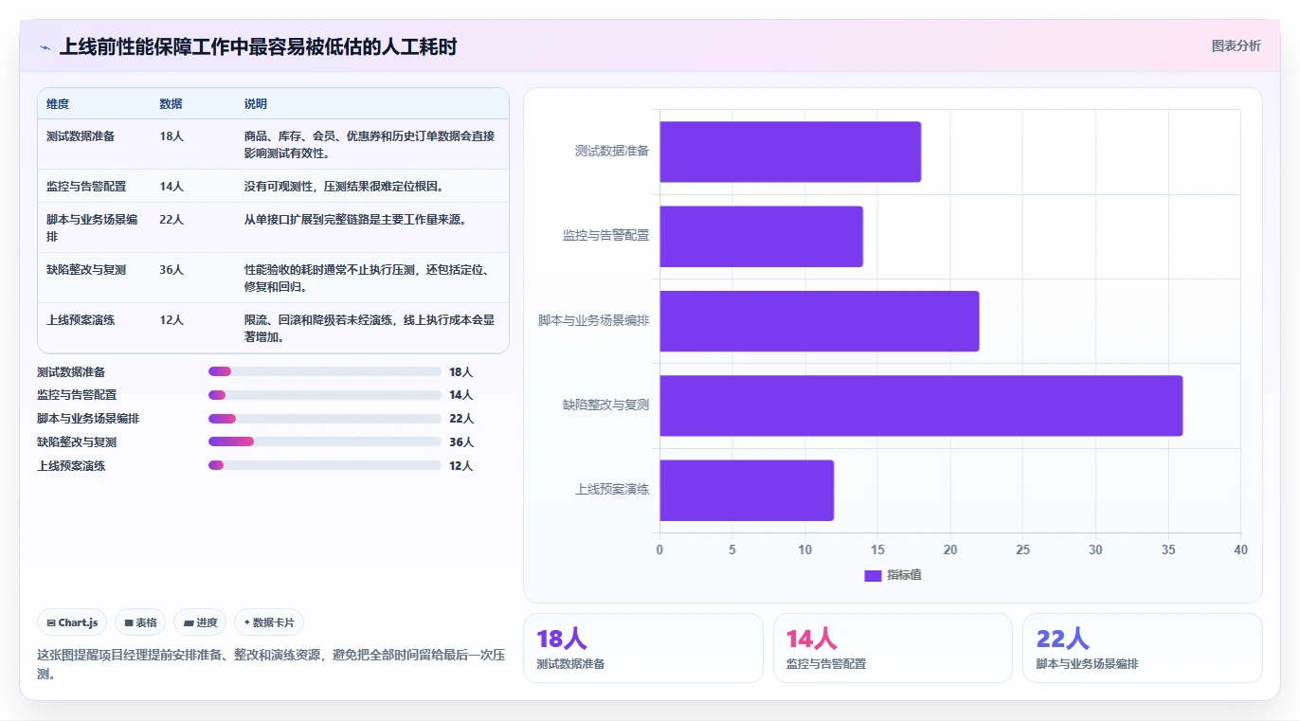Open the 22人 脚本与业务场景编排 data card

(x=1143, y=648)
